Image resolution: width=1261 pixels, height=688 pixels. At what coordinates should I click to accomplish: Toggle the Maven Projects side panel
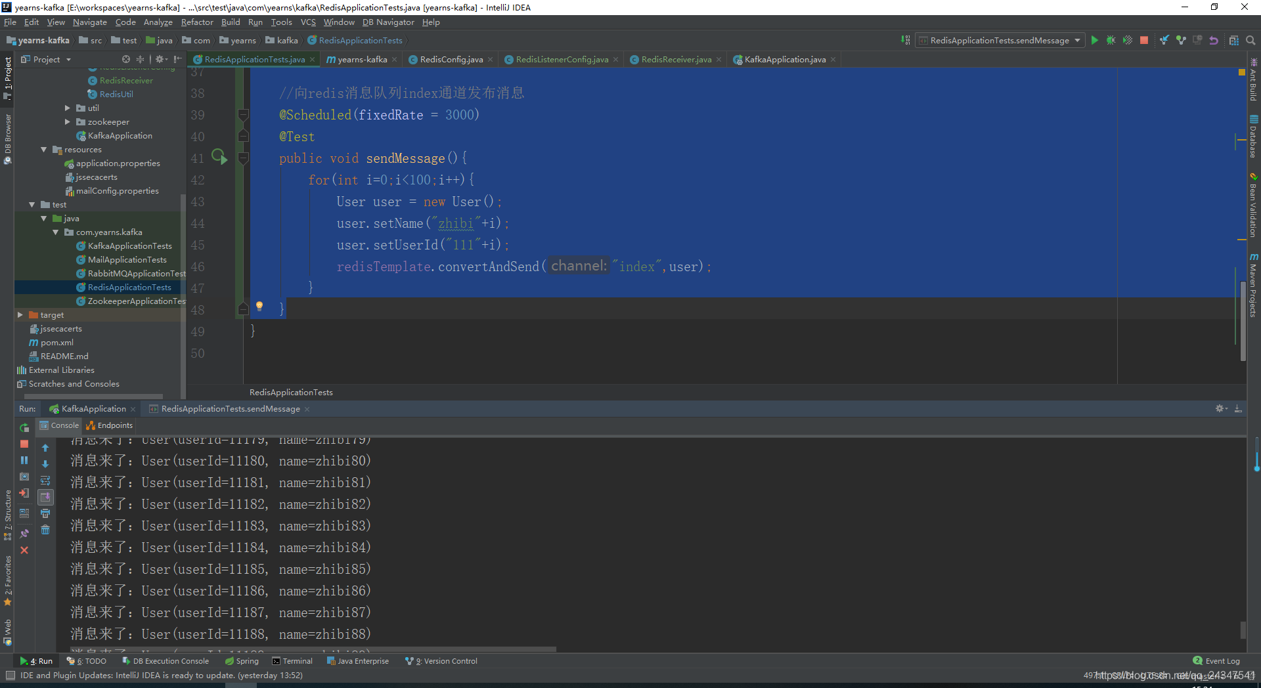click(x=1254, y=285)
